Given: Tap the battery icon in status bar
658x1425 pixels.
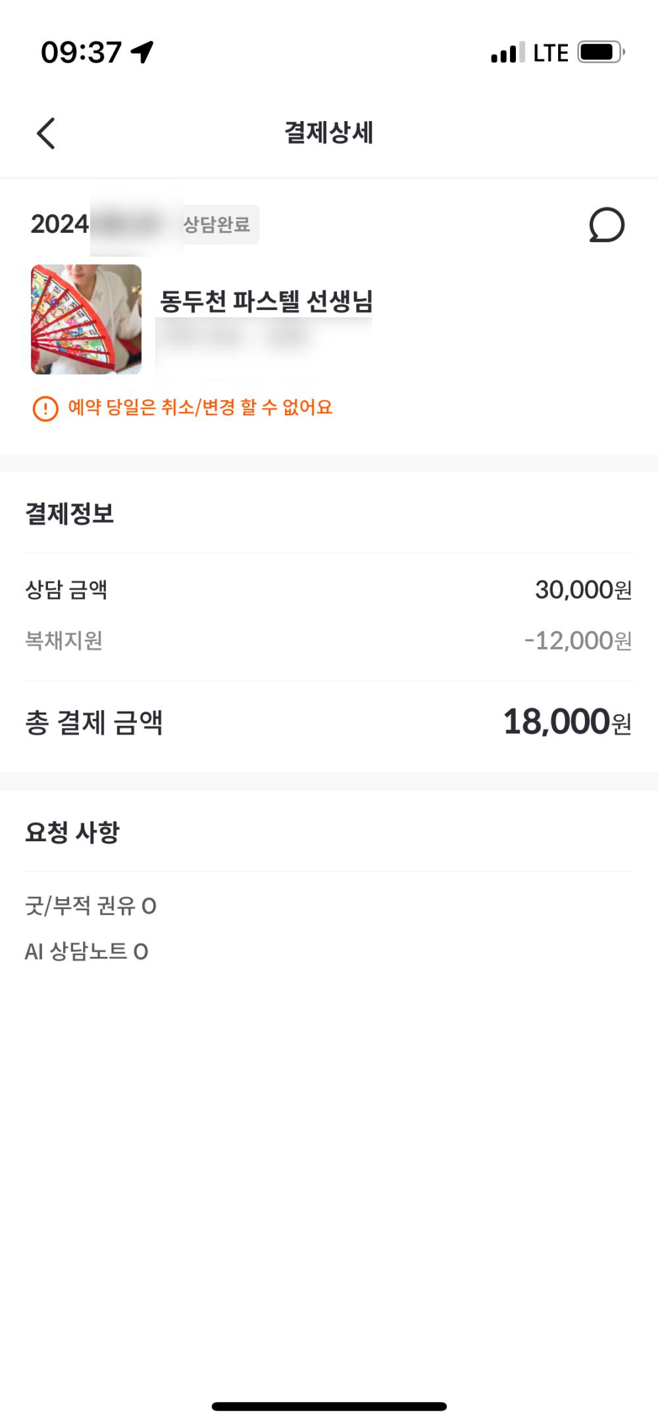Looking at the screenshot, I should [600, 52].
